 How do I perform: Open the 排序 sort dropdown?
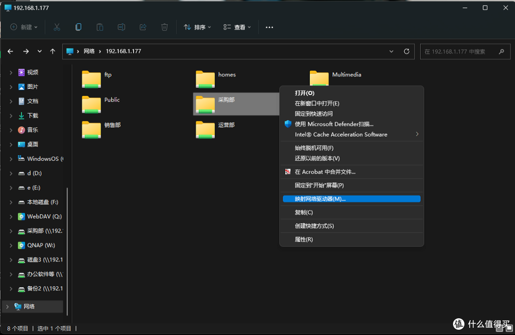197,27
